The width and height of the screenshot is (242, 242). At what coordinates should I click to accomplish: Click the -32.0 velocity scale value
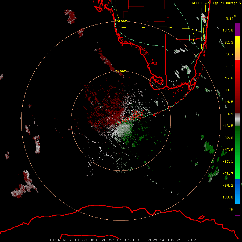pyautogui.click(x=228, y=138)
